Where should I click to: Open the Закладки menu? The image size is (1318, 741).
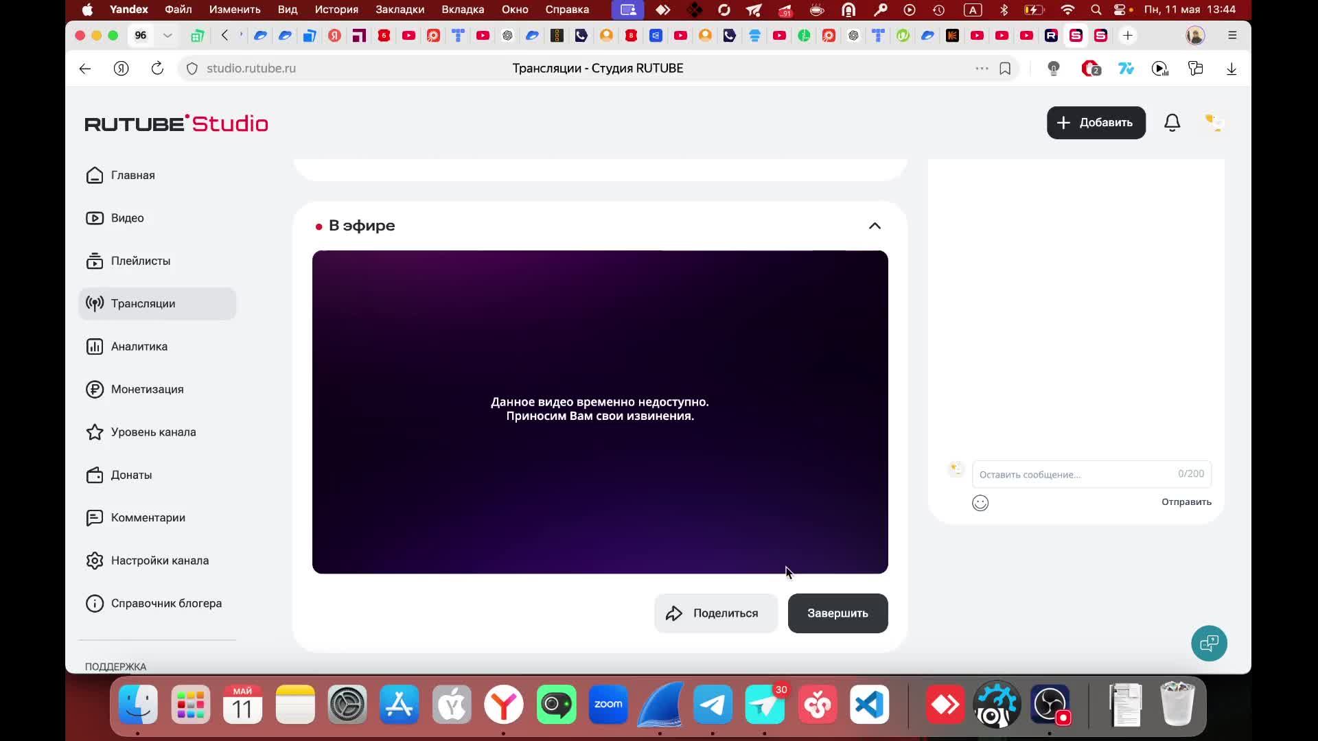[400, 10]
